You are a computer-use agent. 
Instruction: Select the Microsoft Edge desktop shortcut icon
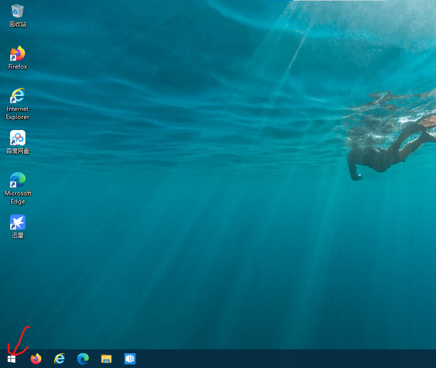tap(18, 180)
